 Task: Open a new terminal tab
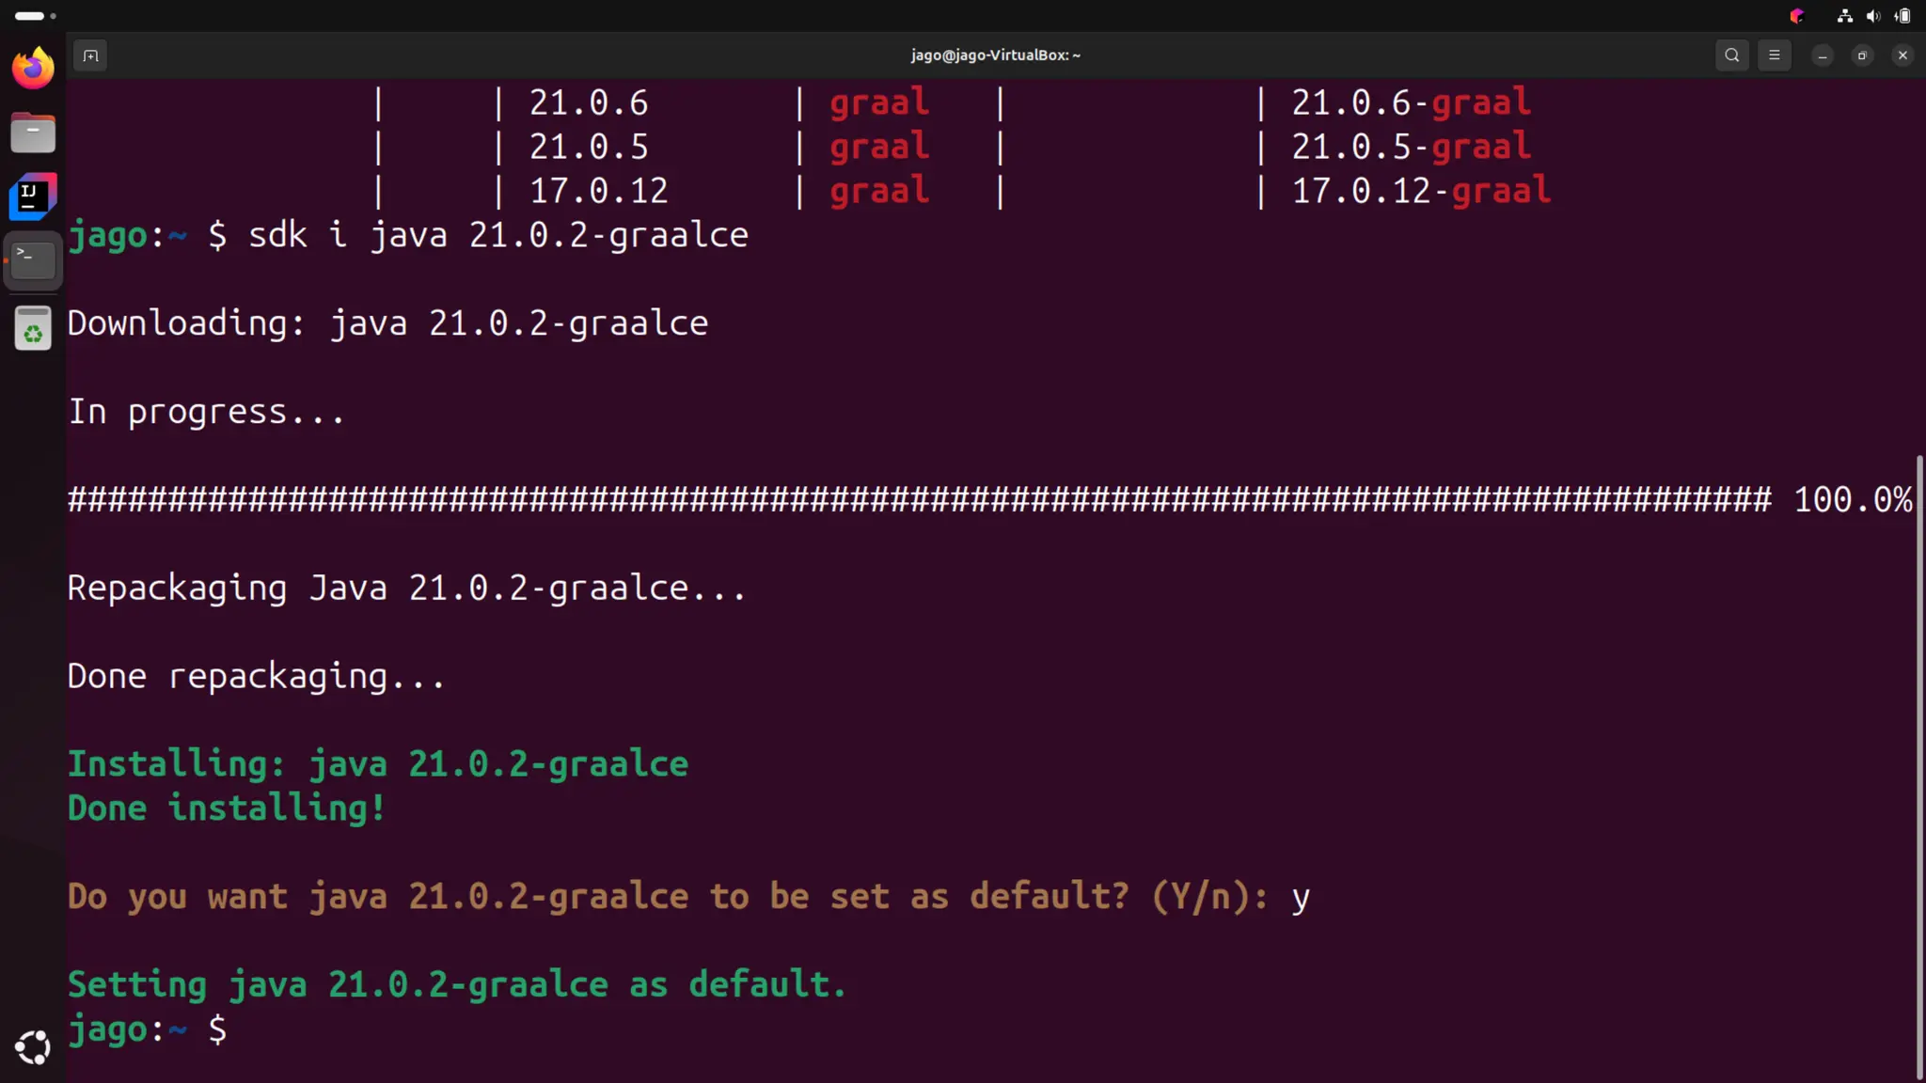pos(90,55)
